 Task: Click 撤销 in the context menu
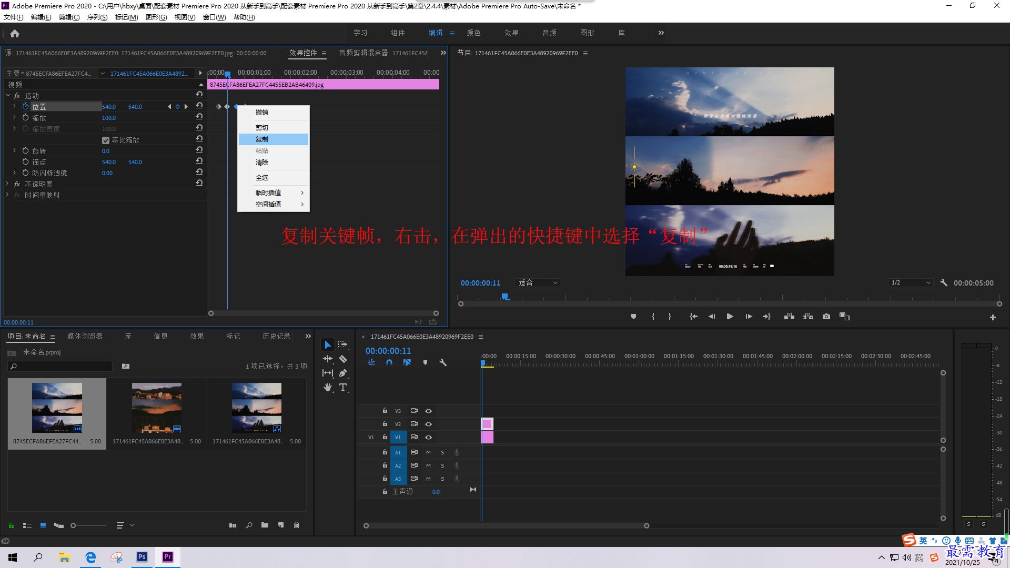pyautogui.click(x=274, y=112)
